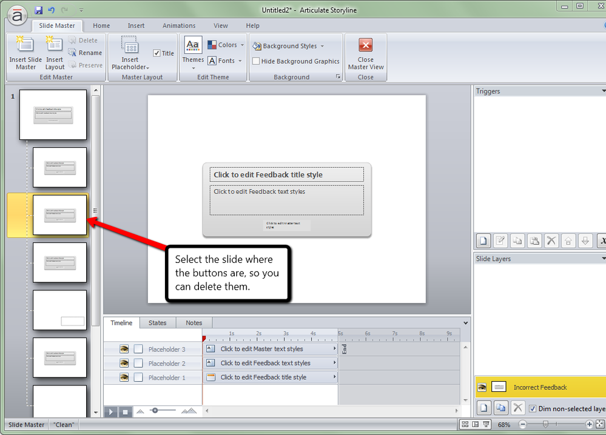Click the Undo arrow icon
The width and height of the screenshot is (606, 435).
[x=52, y=10]
